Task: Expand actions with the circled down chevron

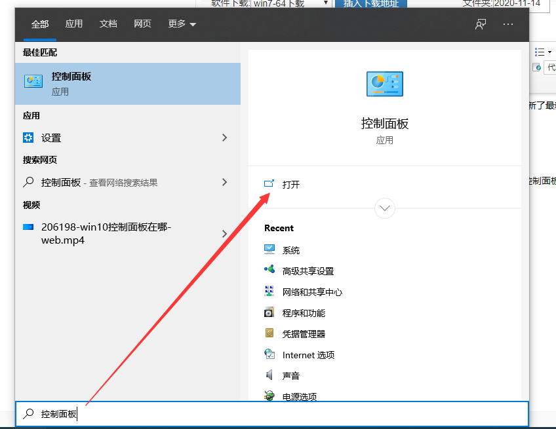Action: 385,208
